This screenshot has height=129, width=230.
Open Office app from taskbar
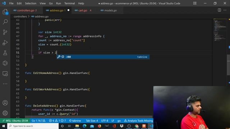point(114,126)
